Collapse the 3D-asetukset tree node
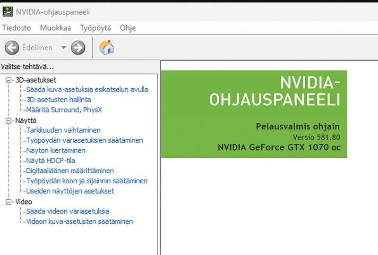The width and height of the screenshot is (378, 255). (9, 80)
